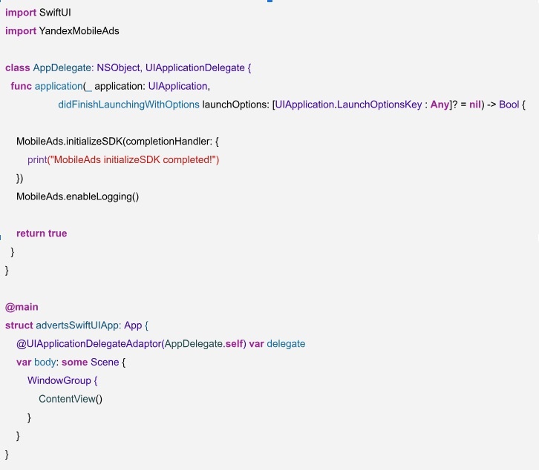The width and height of the screenshot is (539, 470).
Task: Click the 'return true' statement
Action: pos(42,233)
